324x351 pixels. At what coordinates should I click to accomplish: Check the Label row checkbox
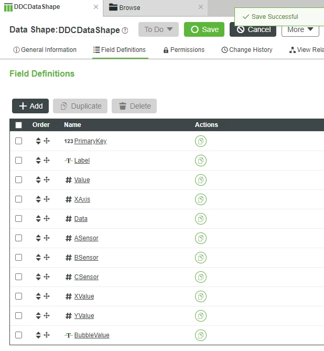pos(18,160)
